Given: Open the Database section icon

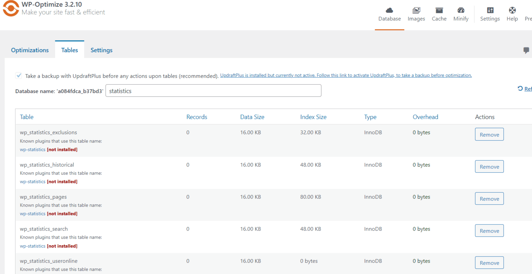Looking at the screenshot, I should pos(389,10).
